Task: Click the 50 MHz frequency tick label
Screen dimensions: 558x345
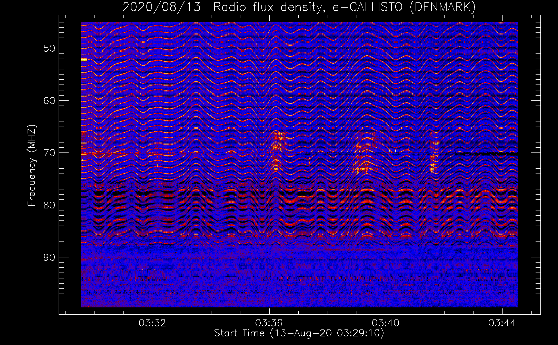Action: (x=49, y=48)
